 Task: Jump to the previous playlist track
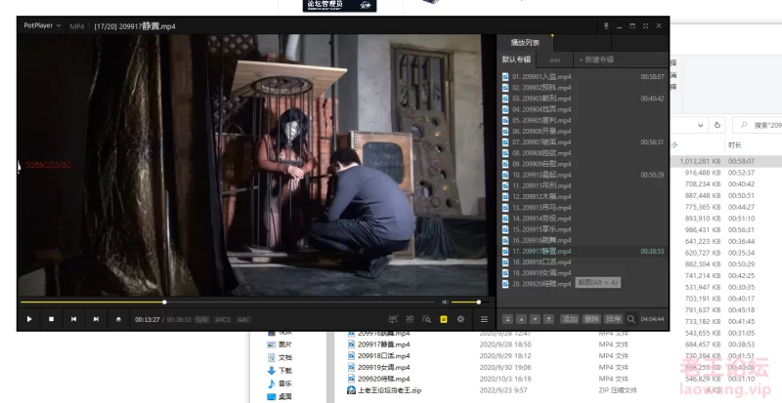[74, 319]
